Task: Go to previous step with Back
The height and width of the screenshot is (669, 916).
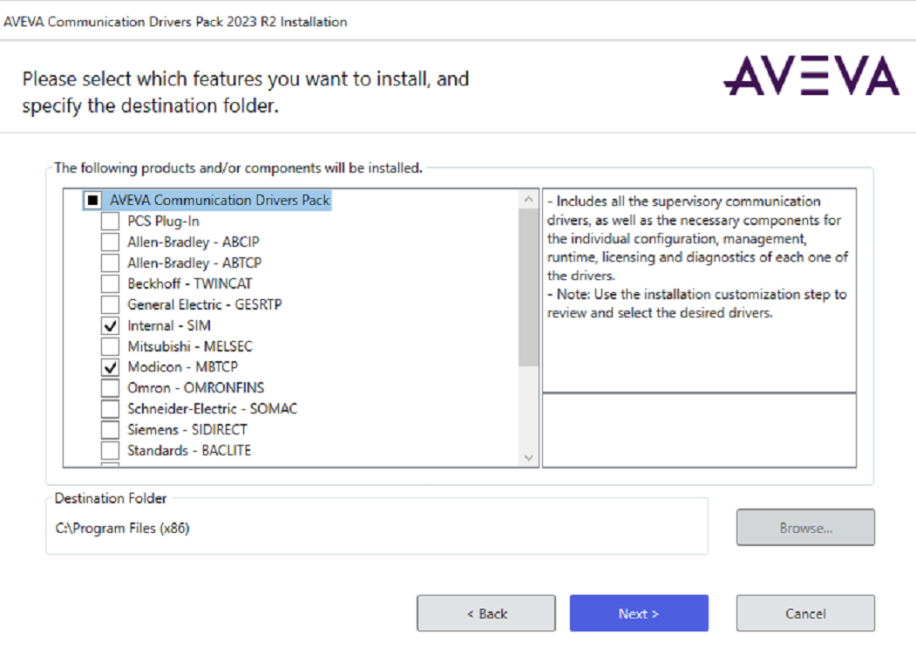Action: pyautogui.click(x=486, y=613)
